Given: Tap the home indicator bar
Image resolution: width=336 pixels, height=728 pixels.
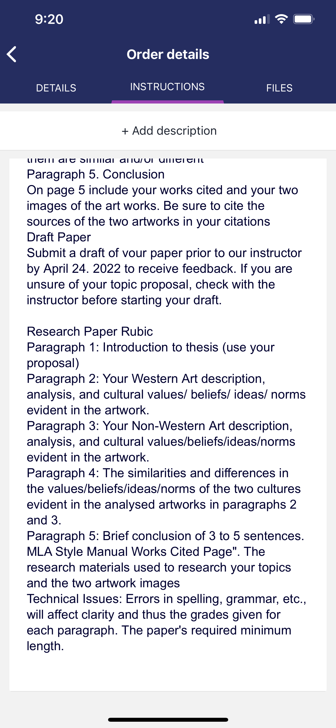Looking at the screenshot, I should coord(168,720).
